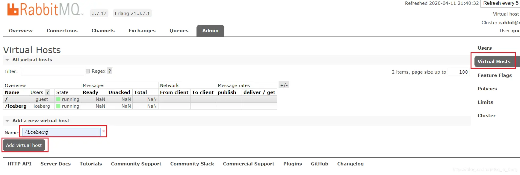
Task: Toggle table columns with +/- button
Action: click(284, 85)
